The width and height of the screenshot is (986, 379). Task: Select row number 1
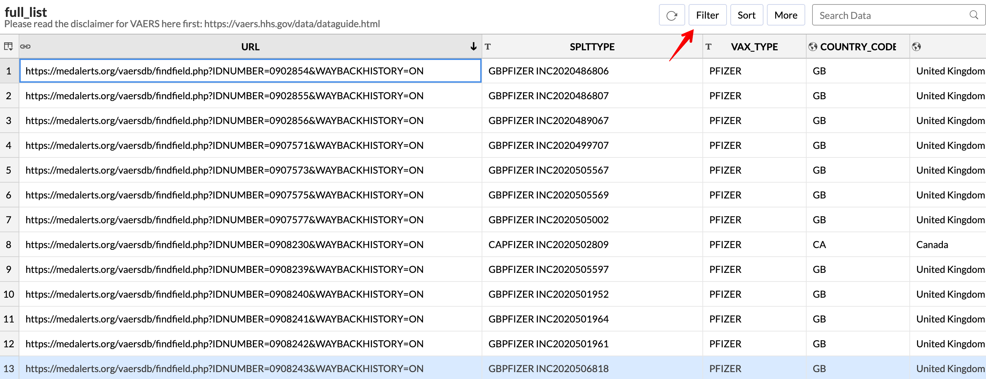tap(9, 71)
